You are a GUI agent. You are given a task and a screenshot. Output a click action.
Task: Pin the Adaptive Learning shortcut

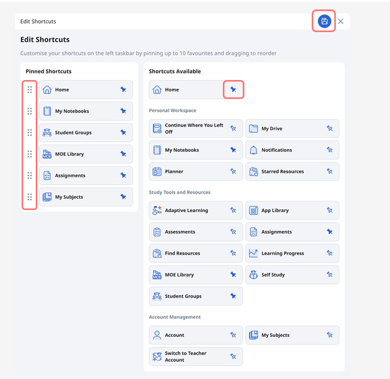click(233, 211)
